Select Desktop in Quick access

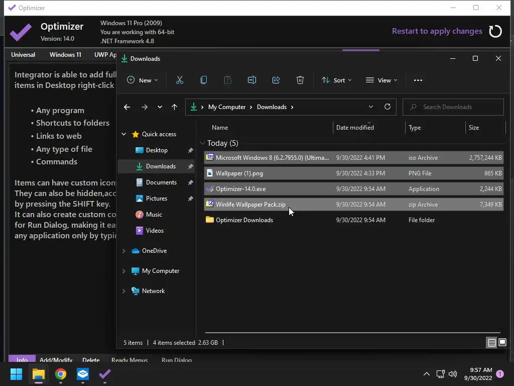pos(157,150)
